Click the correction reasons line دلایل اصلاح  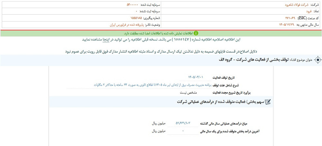point(161,51)
